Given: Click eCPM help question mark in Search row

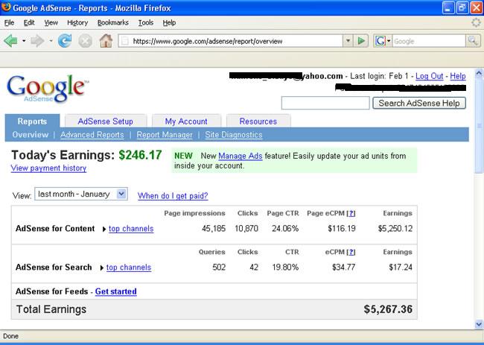Looking at the screenshot, I should pyautogui.click(x=351, y=252).
